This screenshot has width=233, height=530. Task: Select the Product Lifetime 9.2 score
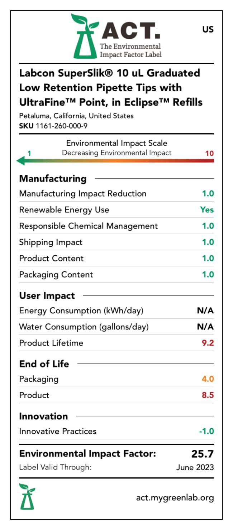point(208,343)
